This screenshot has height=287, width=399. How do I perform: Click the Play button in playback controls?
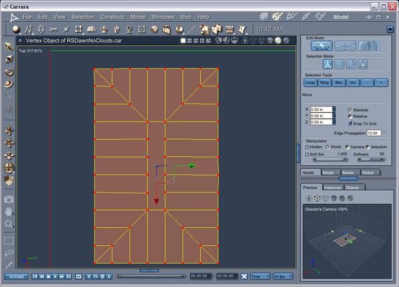click(55, 276)
